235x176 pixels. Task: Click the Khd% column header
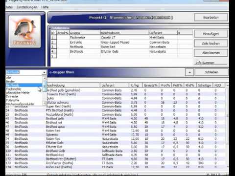[x=190, y=85]
